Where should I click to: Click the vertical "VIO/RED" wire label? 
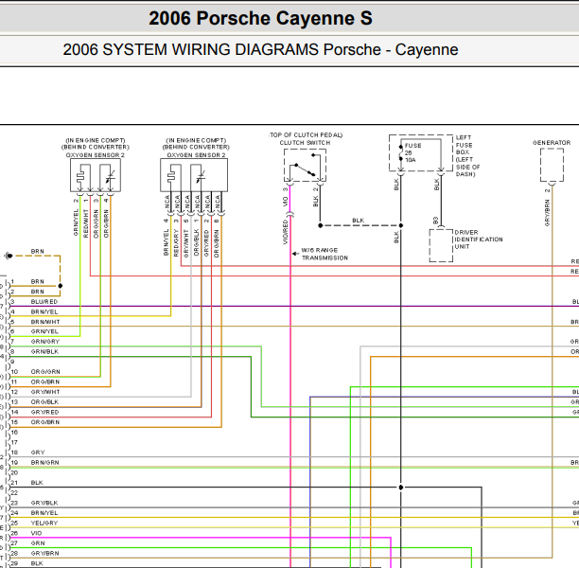pos(286,232)
